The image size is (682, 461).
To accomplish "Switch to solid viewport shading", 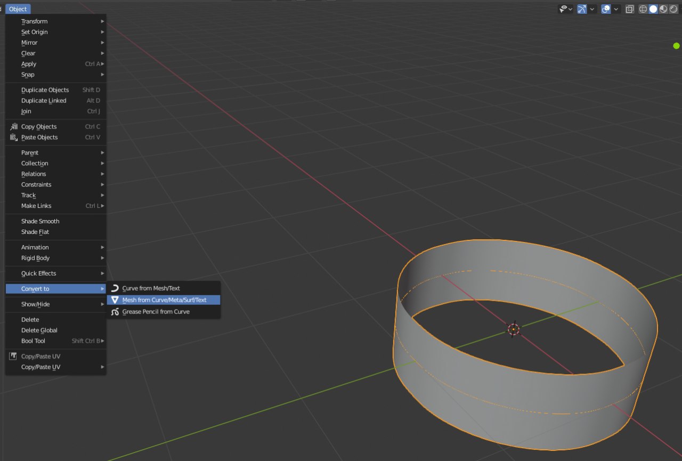I will point(653,9).
